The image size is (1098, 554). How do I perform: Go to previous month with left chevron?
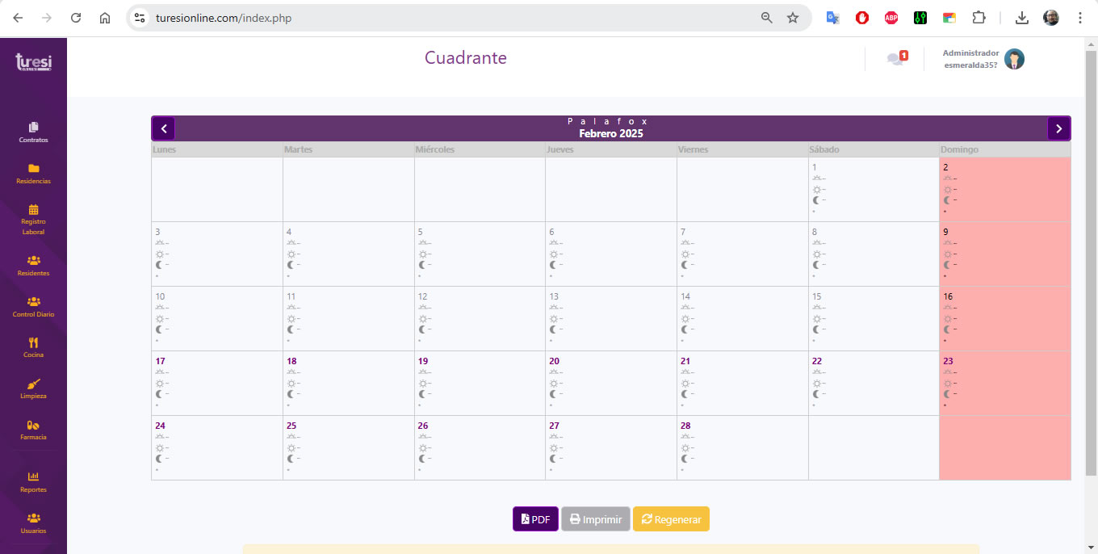click(x=164, y=128)
